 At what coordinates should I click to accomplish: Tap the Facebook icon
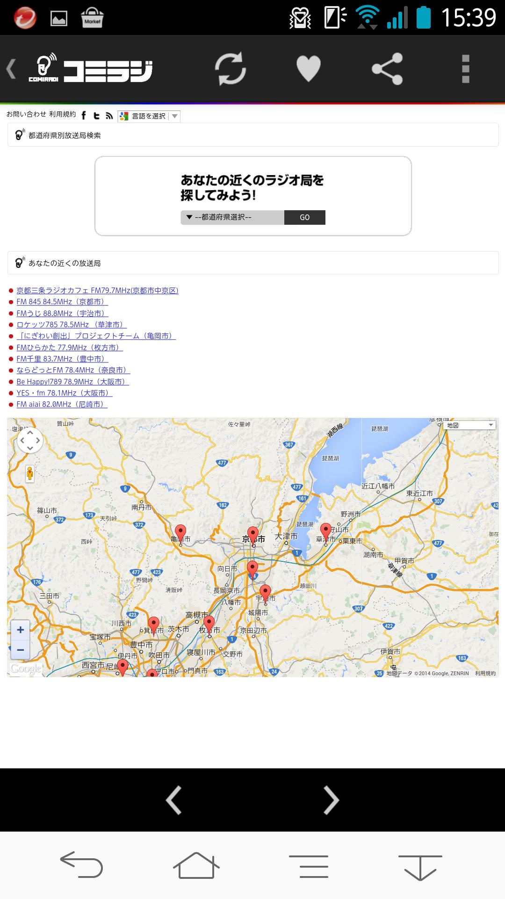pos(84,116)
